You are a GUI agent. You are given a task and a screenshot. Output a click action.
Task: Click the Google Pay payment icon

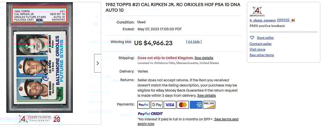[157, 105]
